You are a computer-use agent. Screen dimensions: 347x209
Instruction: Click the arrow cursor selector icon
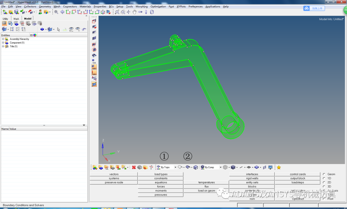coord(58,29)
